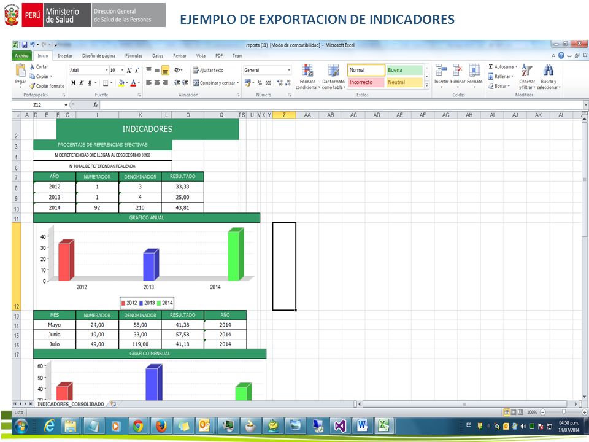Switch to Diseño de página tab
Screen dimensions: 589x442
tap(99, 56)
